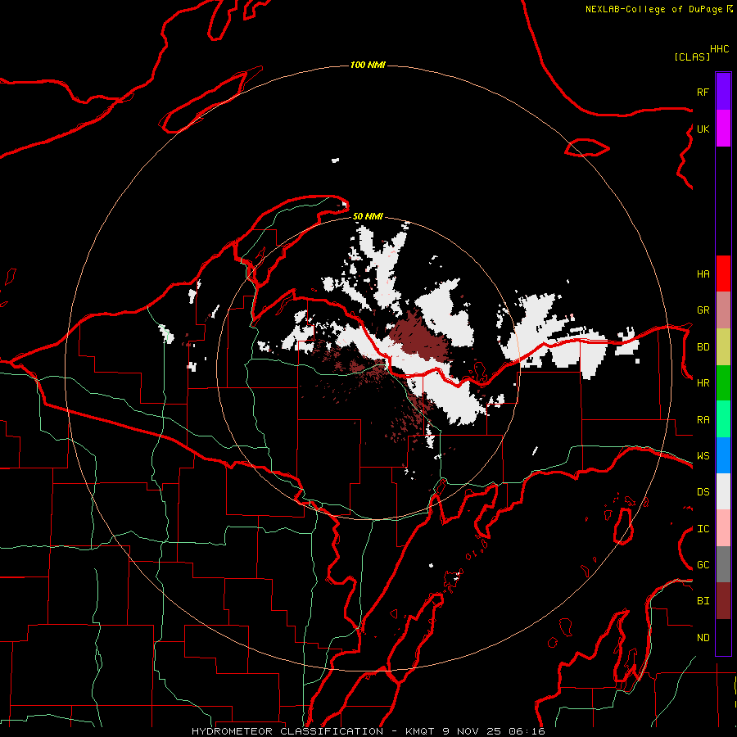Image resolution: width=737 pixels, height=737 pixels.
Task: Click the GR legend label
Action: click(703, 310)
